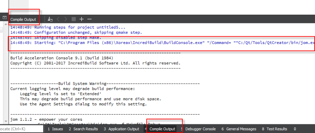Screen dimensions: 315x133
Task: Show the Application Output pane
Action: 121,129
